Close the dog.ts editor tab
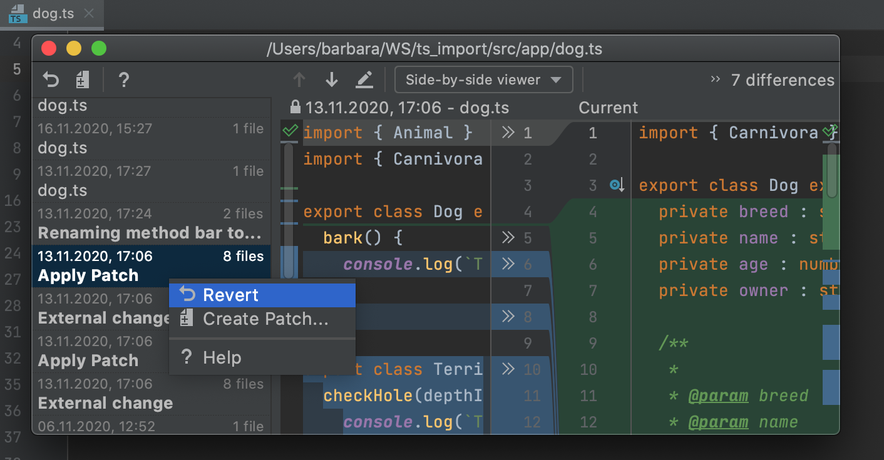Viewport: 884px width, 460px height. [89, 14]
